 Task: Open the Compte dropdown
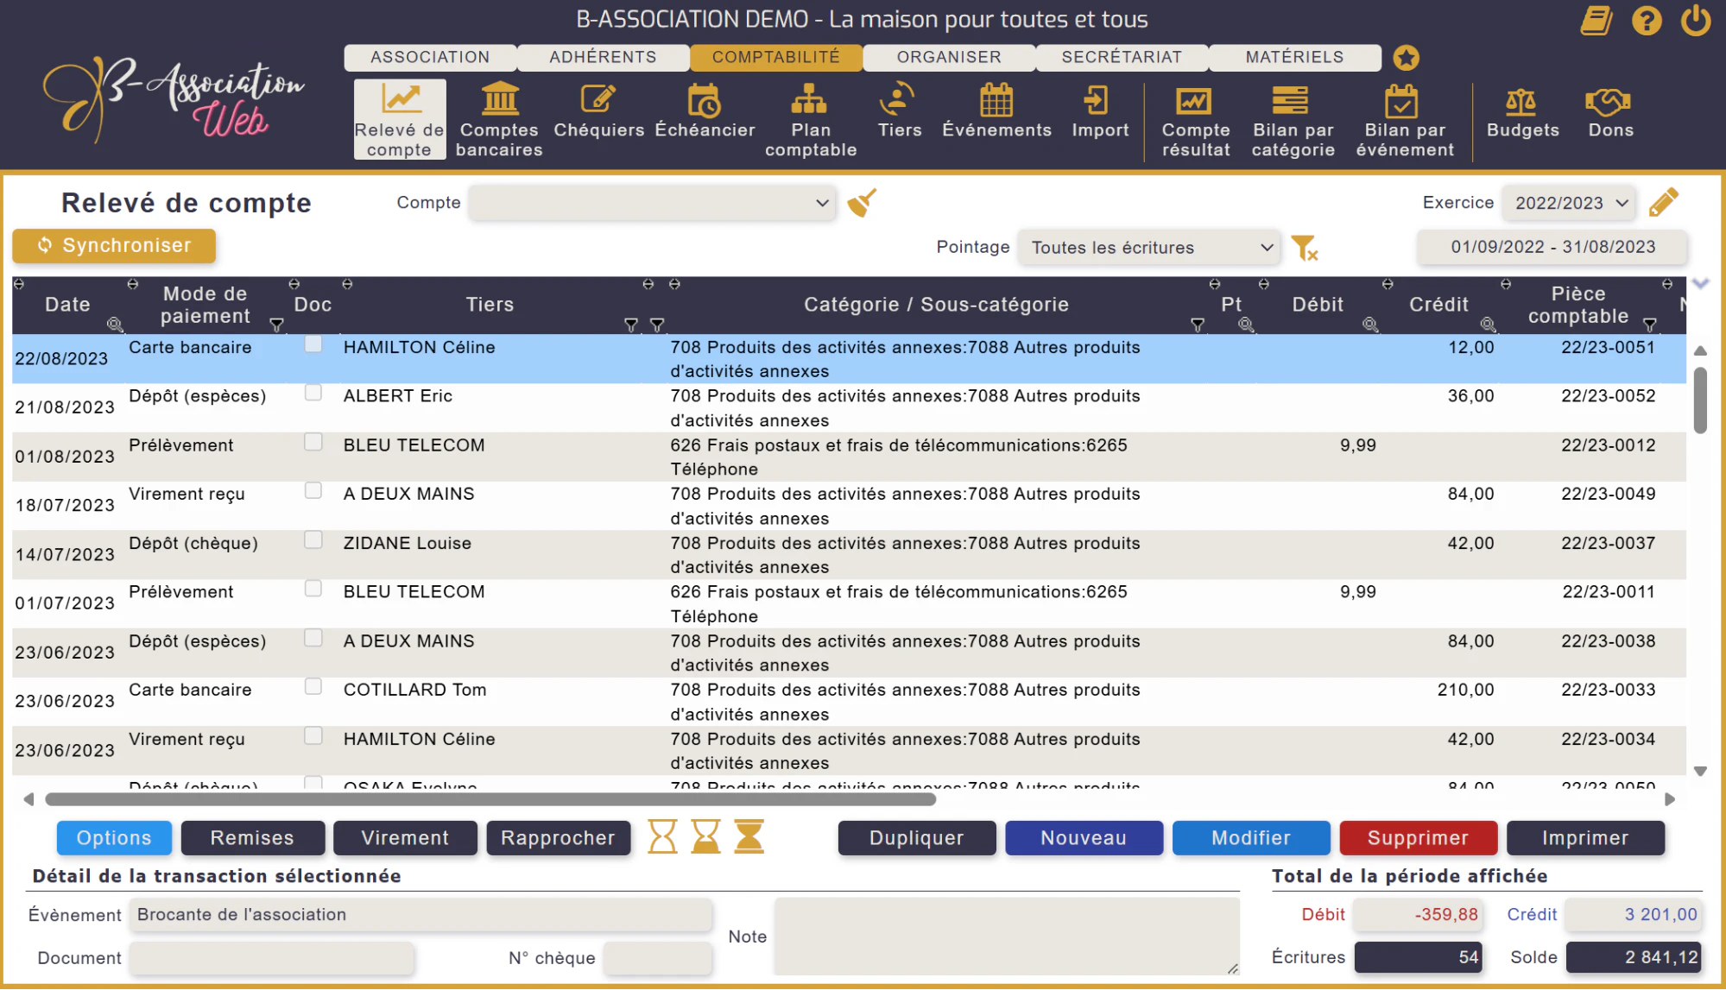click(x=652, y=203)
